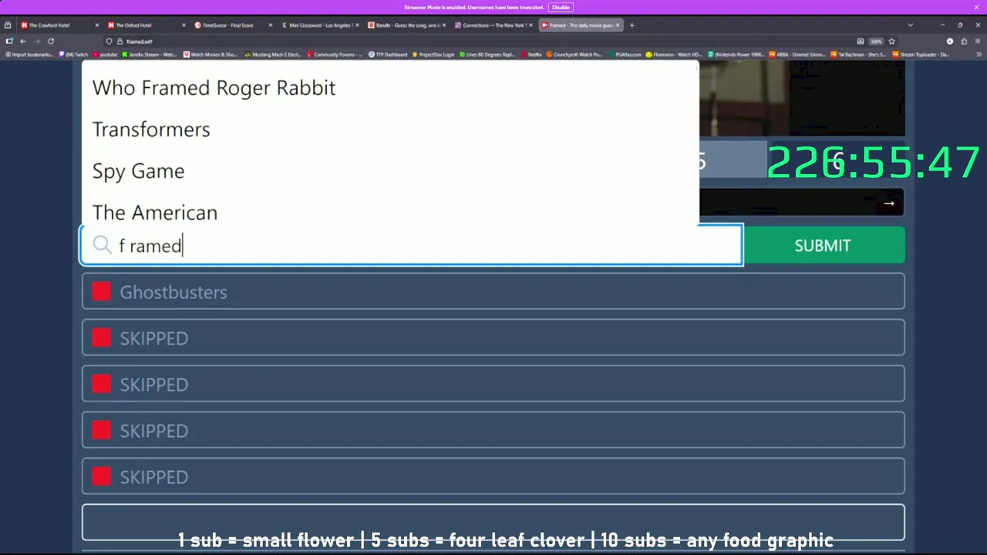Open the PGAtlas.com bookmark
The height and width of the screenshot is (555, 987).
625,55
